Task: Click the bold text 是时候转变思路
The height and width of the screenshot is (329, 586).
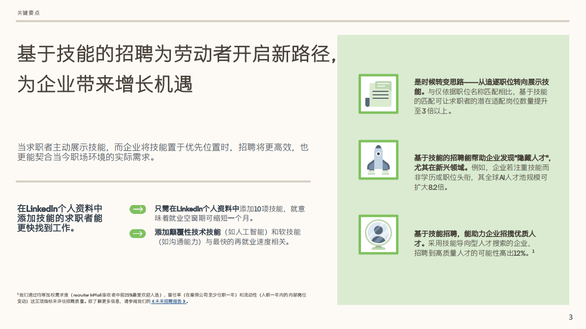Action: coord(439,82)
